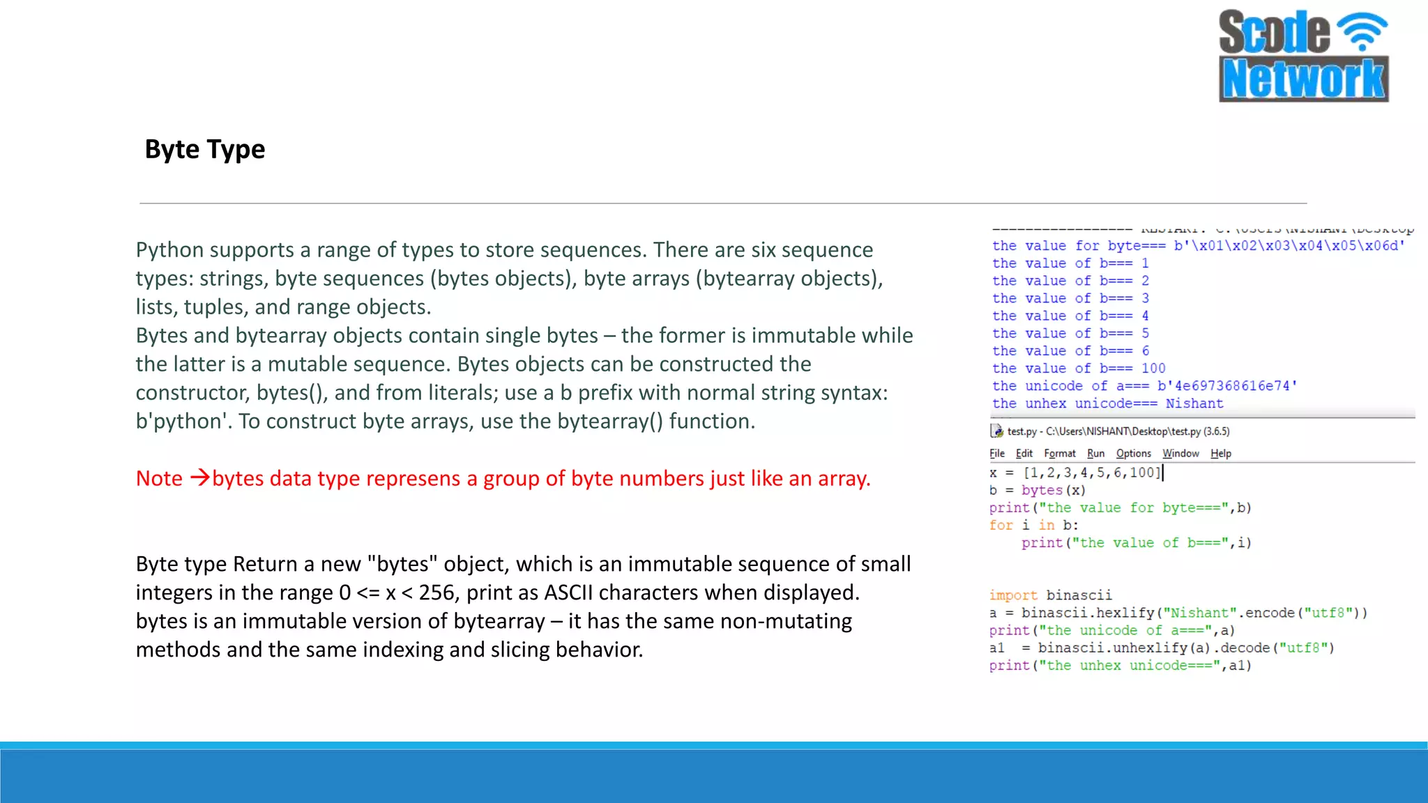The height and width of the screenshot is (803, 1428).
Task: Click the output line "the value of b=== 2"
Action: 1070,280
